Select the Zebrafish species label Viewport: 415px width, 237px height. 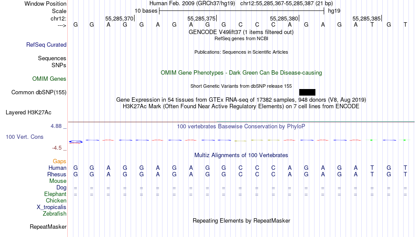55,214
